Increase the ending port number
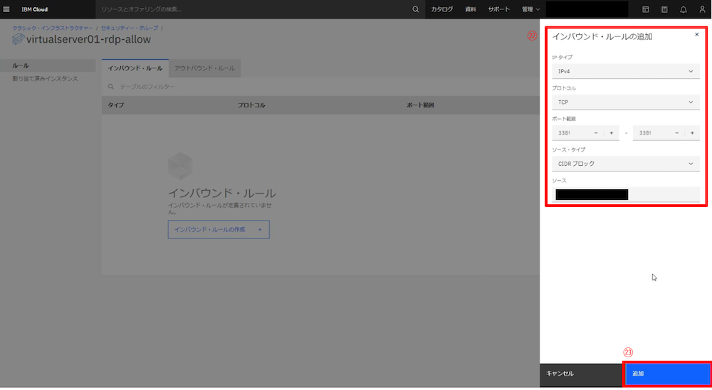The height and width of the screenshot is (390, 712). (692, 133)
